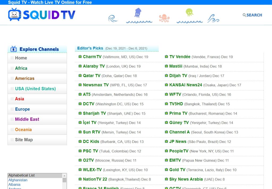Image resolution: width=272 pixels, height=189 pixels.
Task: Open the EMTV Papua New Guinea link
Action: (175, 160)
